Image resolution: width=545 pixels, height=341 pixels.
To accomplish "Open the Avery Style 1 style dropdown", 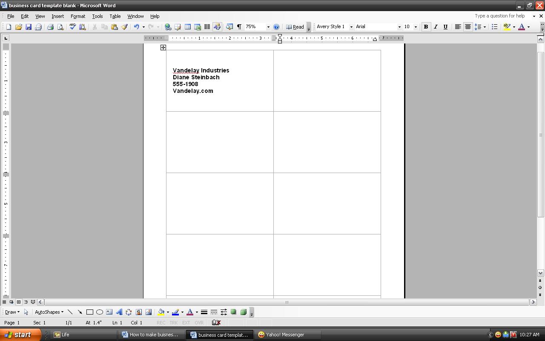I will point(351,27).
